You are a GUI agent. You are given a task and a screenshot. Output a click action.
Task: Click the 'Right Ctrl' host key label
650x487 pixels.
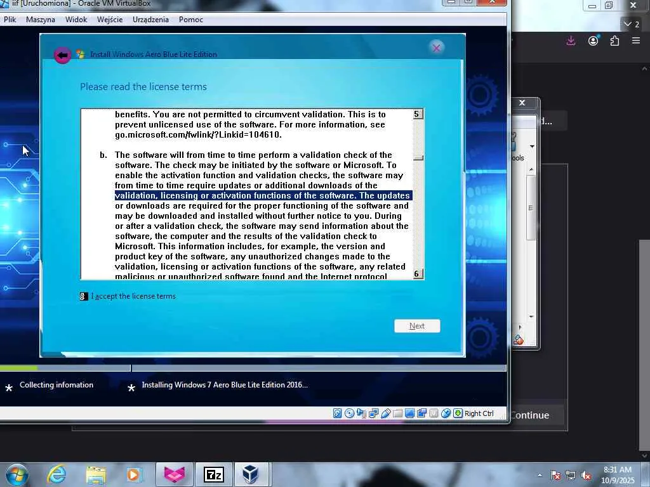[479, 413]
